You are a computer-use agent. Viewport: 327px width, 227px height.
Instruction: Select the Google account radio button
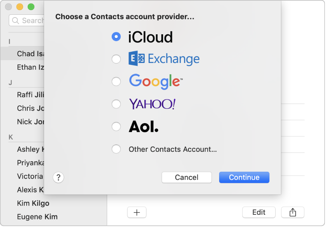[x=116, y=81]
